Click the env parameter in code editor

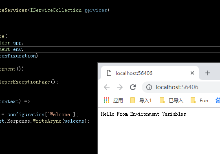tap(17, 49)
